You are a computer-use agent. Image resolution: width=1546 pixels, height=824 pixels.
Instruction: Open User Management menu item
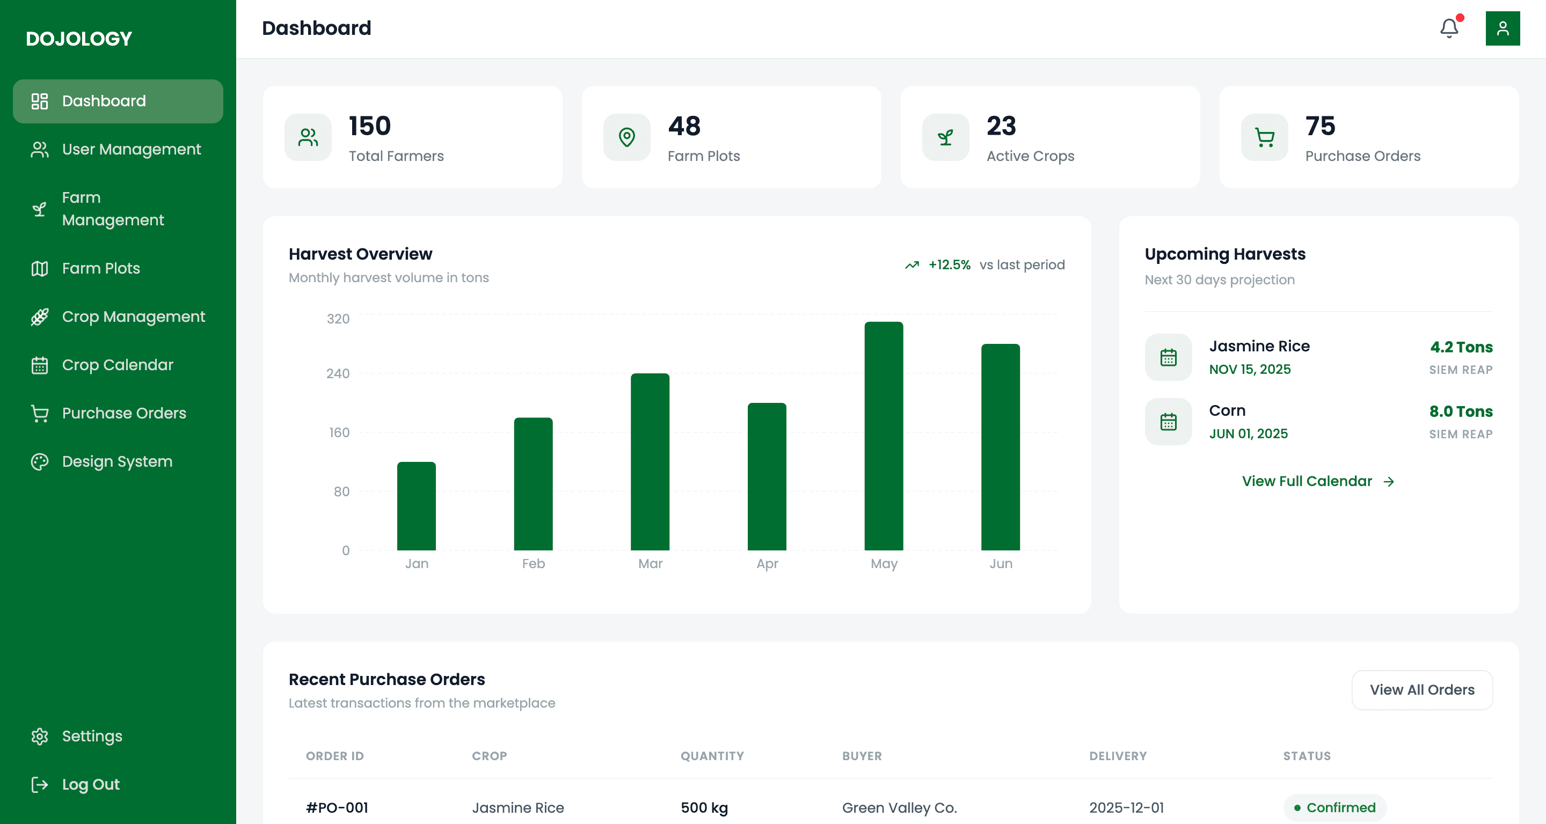pyautogui.click(x=118, y=149)
